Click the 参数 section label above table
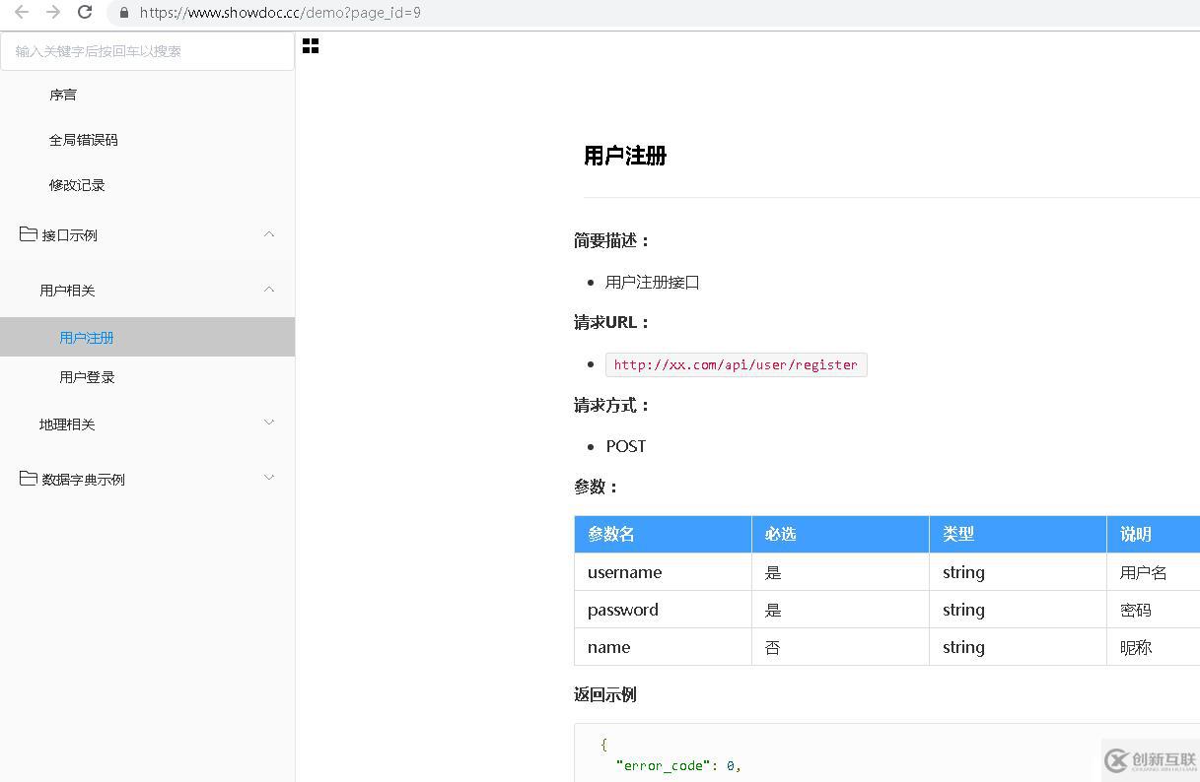The width and height of the screenshot is (1200, 782). coord(597,487)
